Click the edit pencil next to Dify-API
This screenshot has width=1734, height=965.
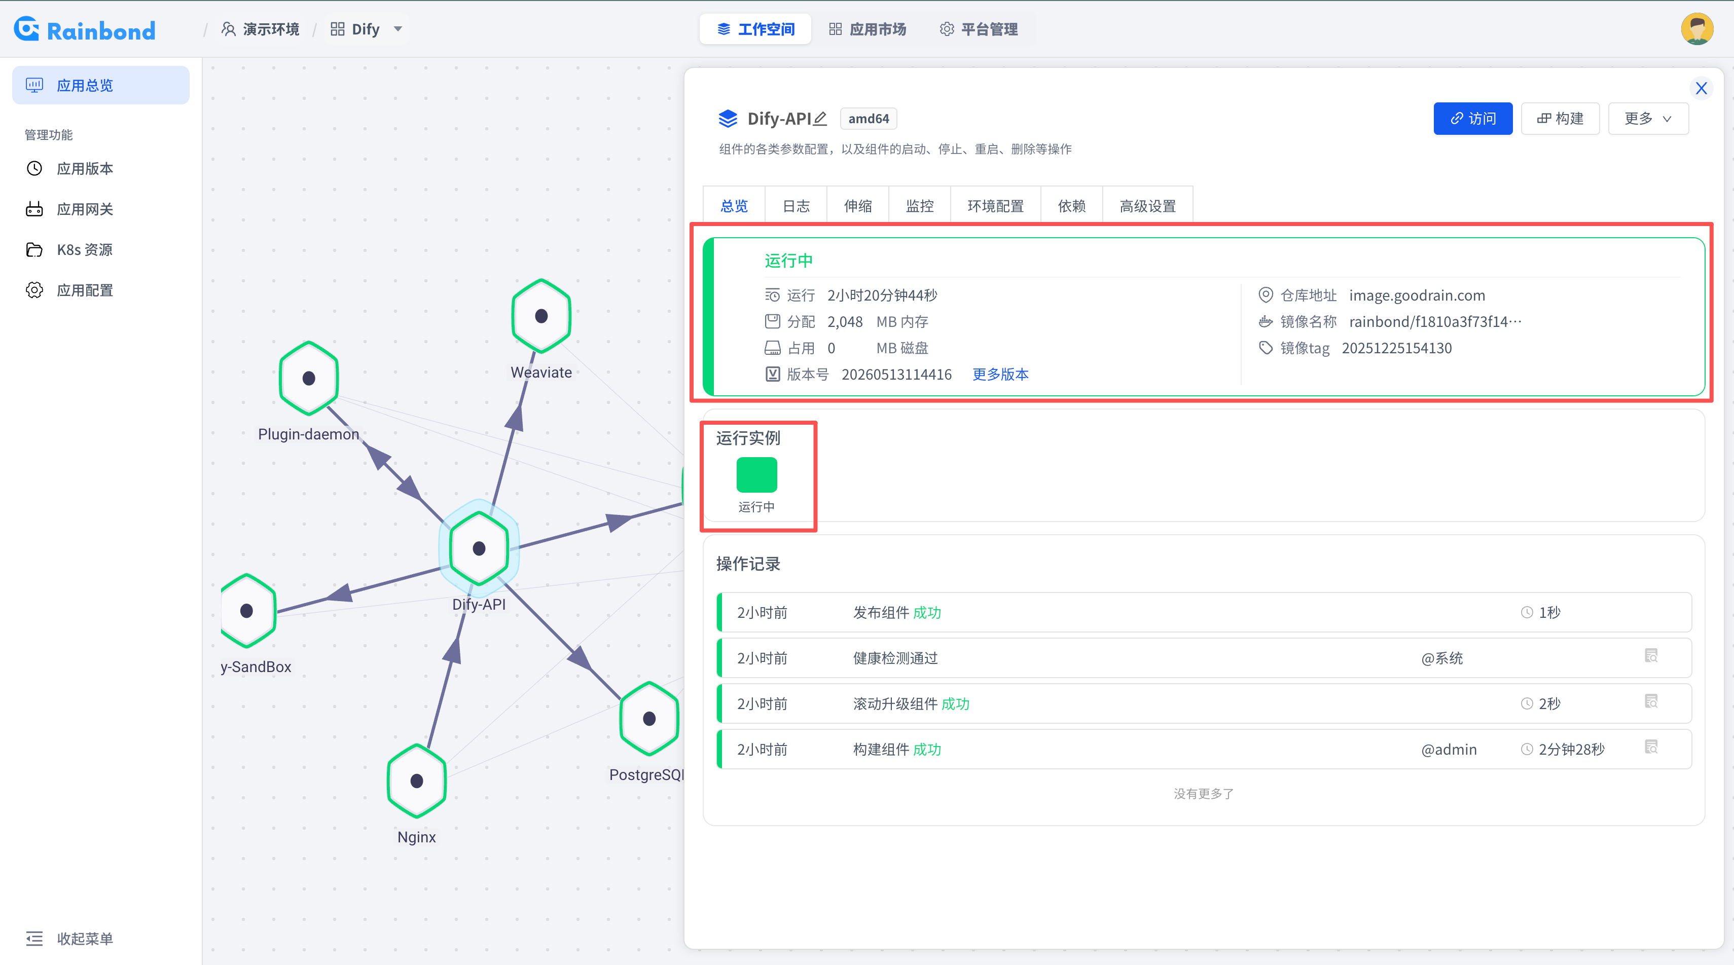click(x=820, y=119)
